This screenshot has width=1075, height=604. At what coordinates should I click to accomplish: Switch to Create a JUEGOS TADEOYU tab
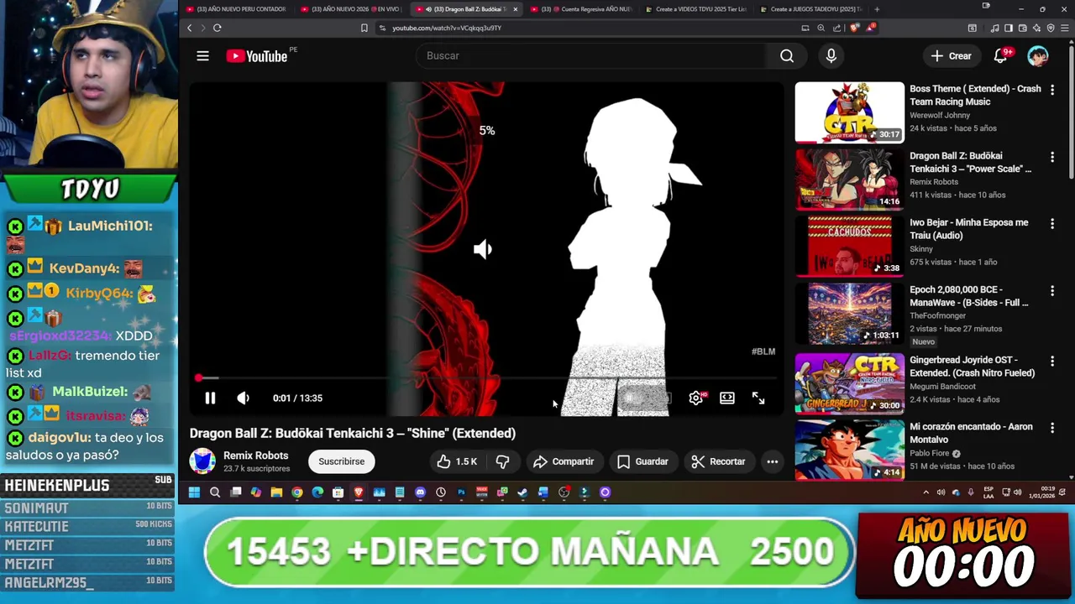coord(811,9)
